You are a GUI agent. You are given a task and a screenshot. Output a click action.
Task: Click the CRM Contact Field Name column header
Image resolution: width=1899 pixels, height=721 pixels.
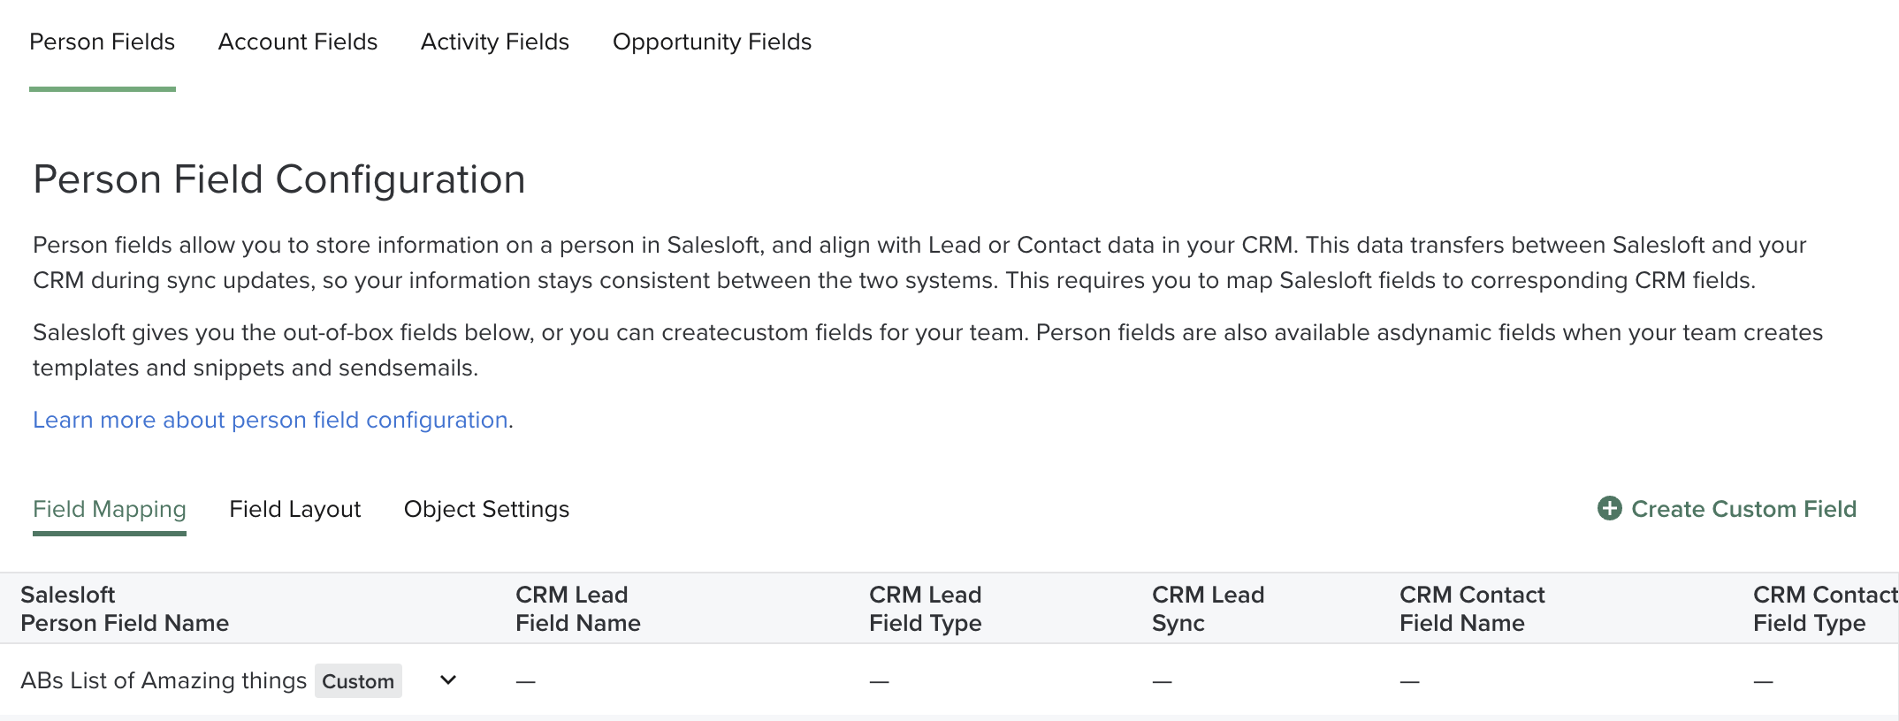(x=1472, y=609)
